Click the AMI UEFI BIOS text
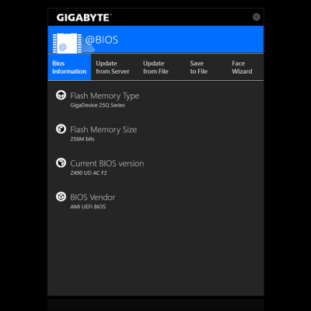 tap(88, 207)
